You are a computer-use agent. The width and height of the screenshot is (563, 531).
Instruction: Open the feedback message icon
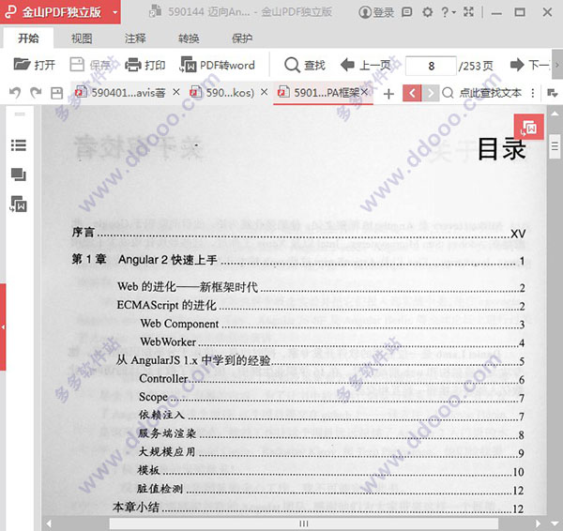(x=406, y=12)
